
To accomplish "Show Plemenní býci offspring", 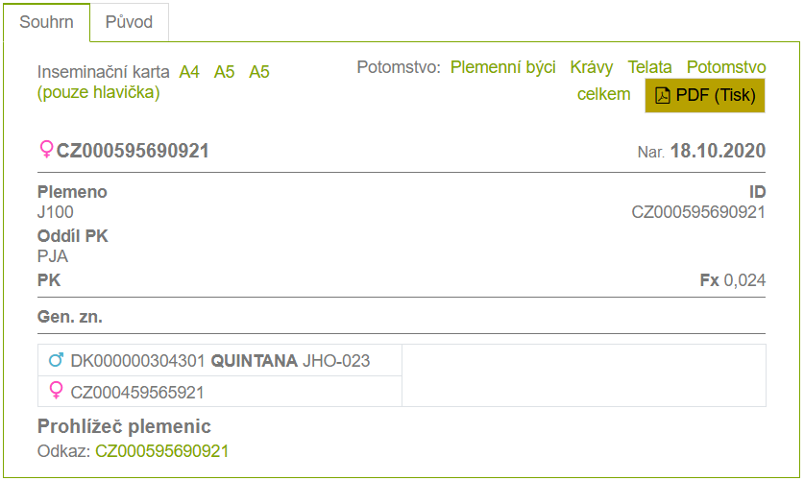I will click(502, 67).
